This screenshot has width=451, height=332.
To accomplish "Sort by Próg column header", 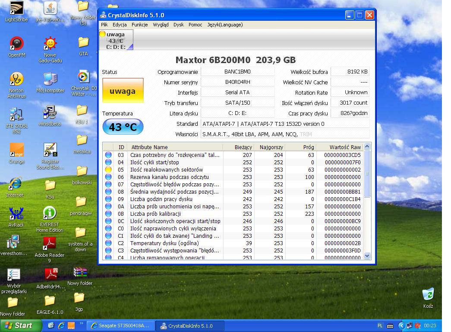I will pyautogui.click(x=300, y=147).
